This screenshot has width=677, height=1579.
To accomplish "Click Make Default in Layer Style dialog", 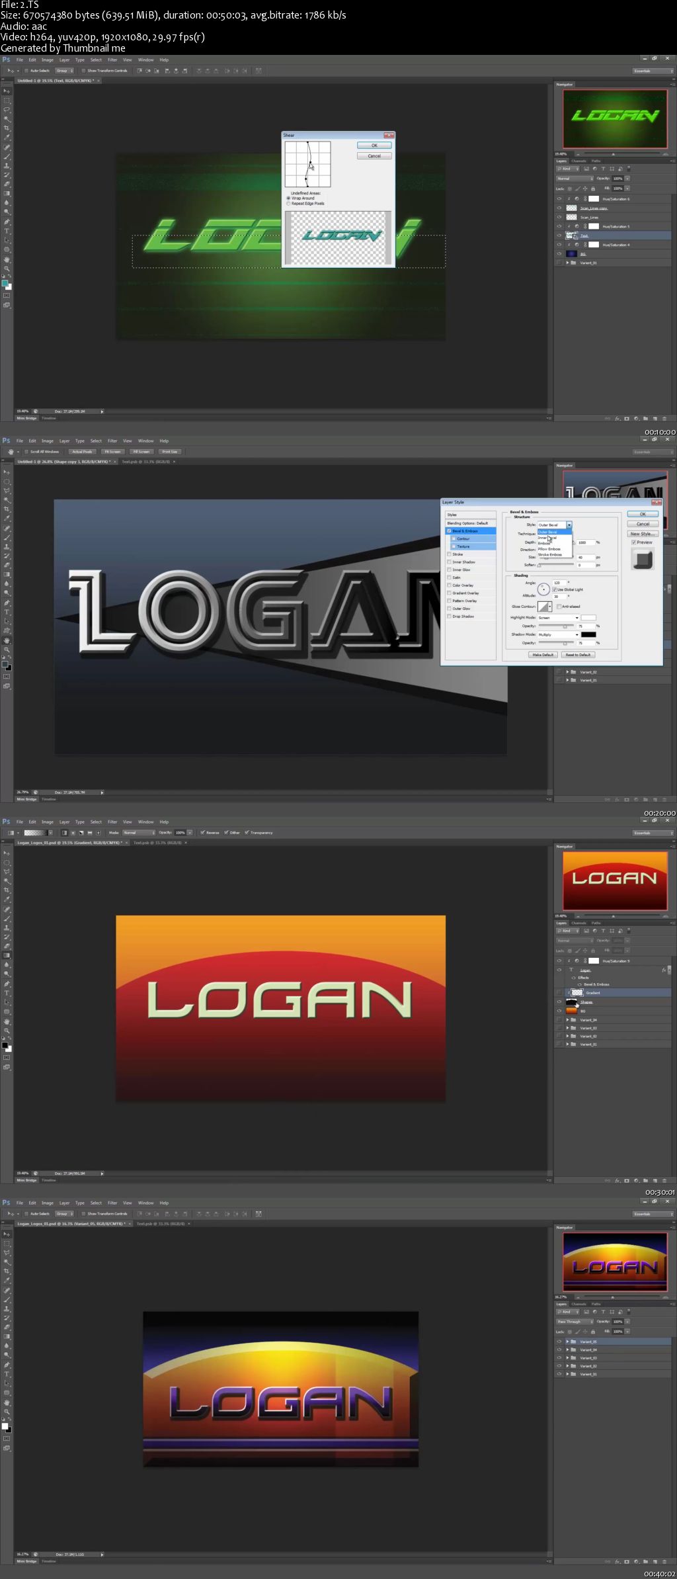I will (x=543, y=655).
